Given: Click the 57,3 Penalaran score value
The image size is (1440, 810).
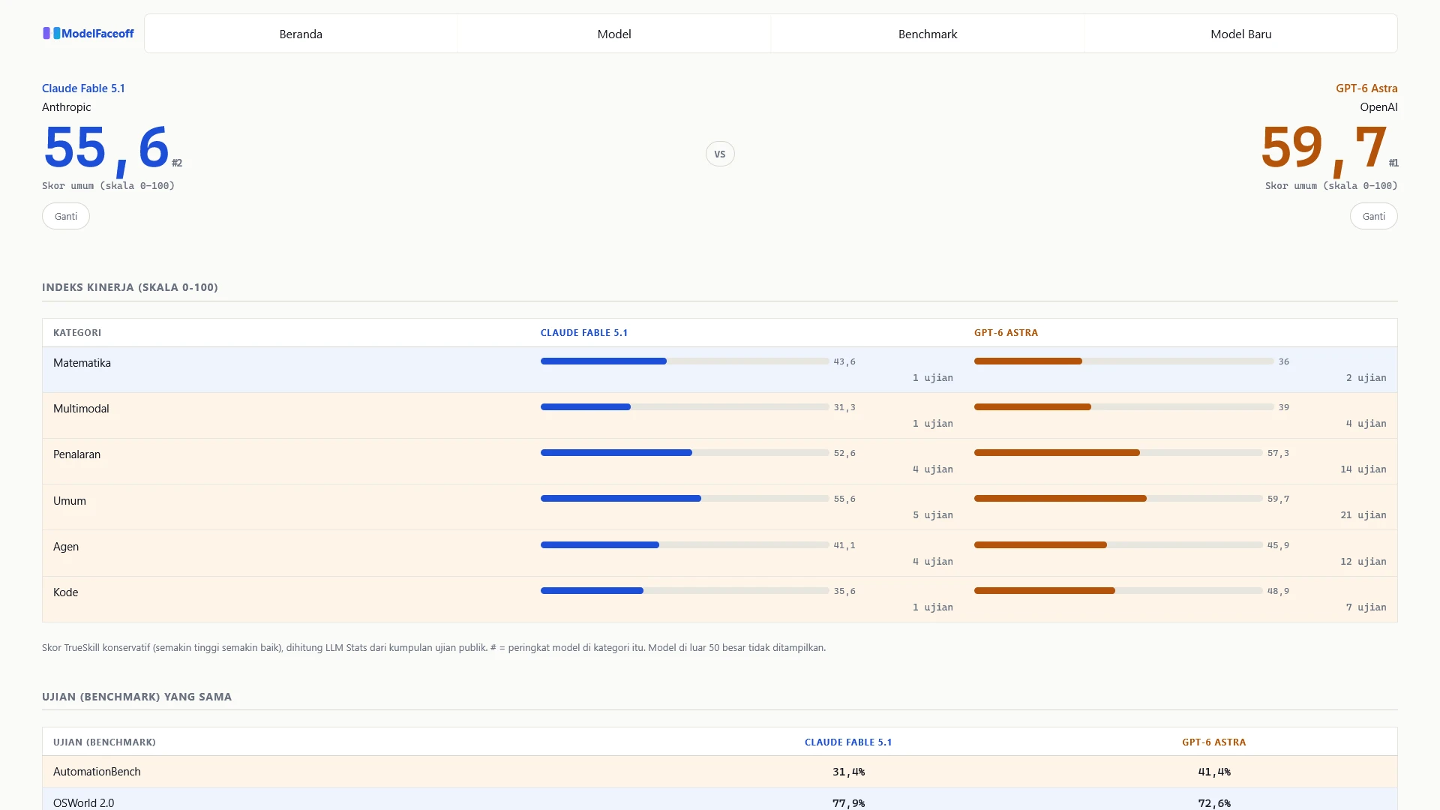Looking at the screenshot, I should tap(1279, 453).
